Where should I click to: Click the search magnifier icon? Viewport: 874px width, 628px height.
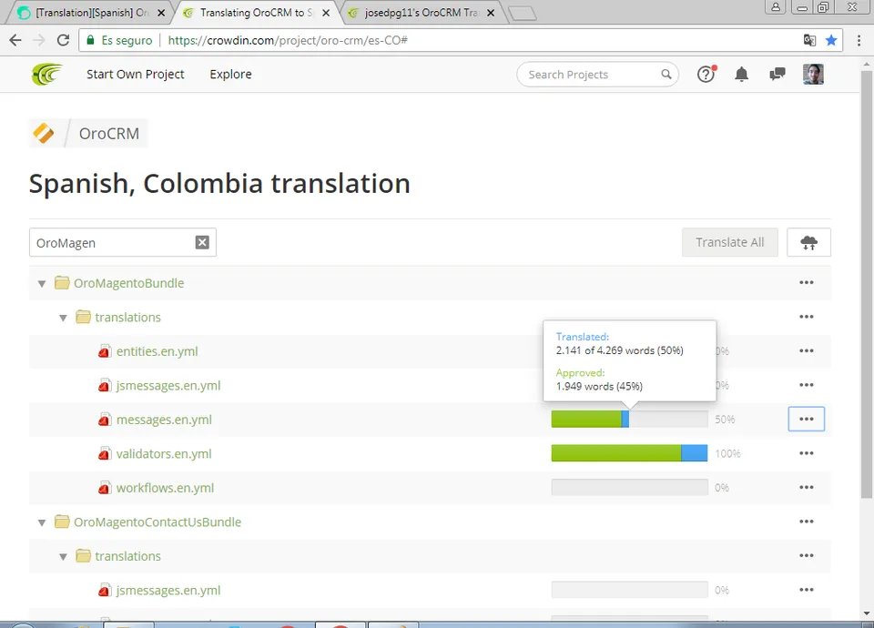tap(666, 74)
